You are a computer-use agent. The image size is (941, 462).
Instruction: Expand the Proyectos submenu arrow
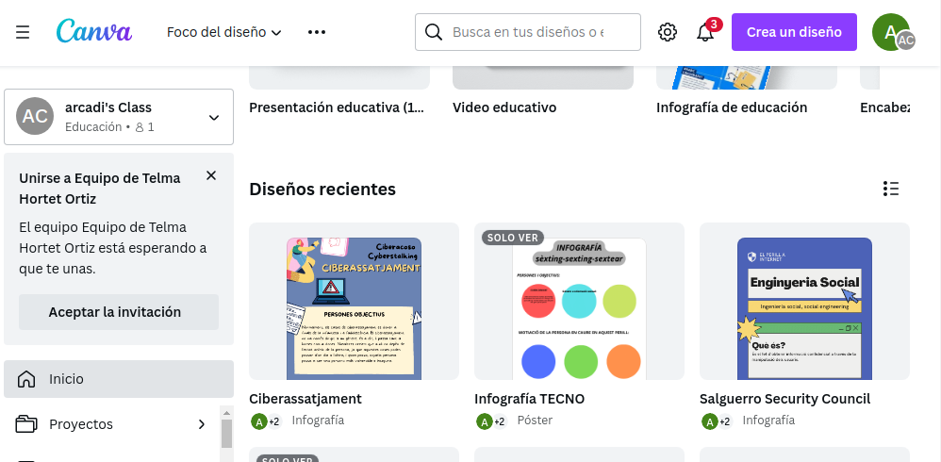201,424
